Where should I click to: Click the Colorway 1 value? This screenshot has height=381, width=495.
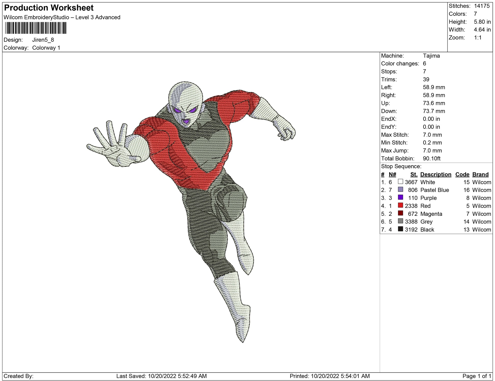pyautogui.click(x=46, y=48)
